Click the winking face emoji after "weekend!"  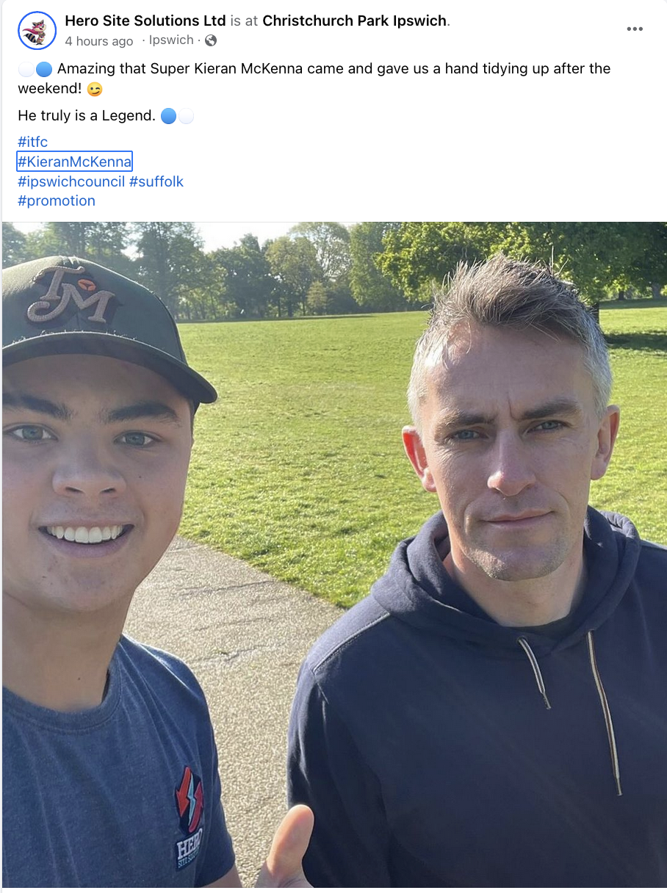(95, 90)
